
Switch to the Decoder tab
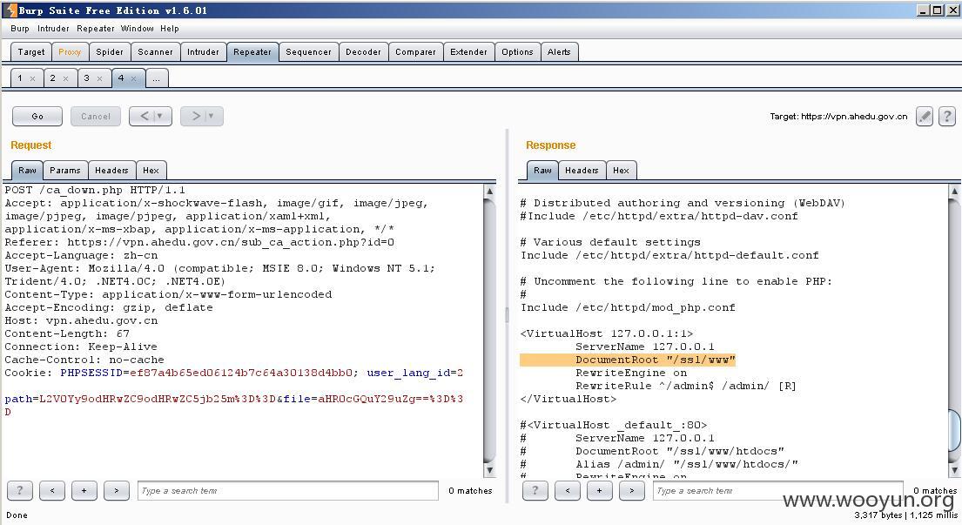[x=363, y=52]
